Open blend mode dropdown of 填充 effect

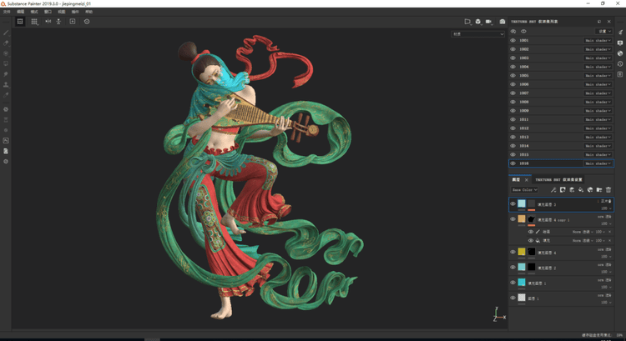coord(583,240)
